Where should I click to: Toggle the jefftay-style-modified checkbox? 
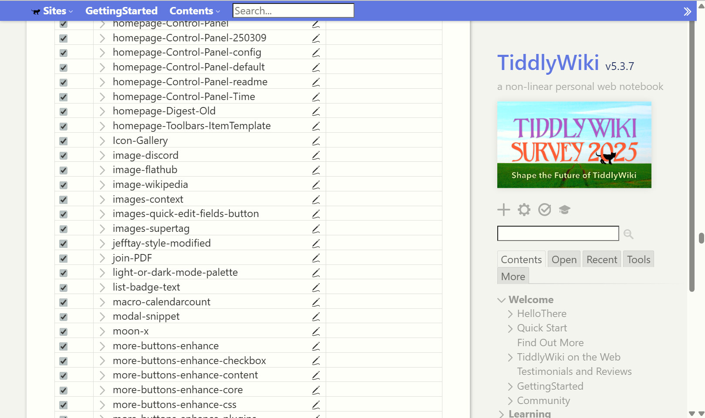[x=64, y=244]
